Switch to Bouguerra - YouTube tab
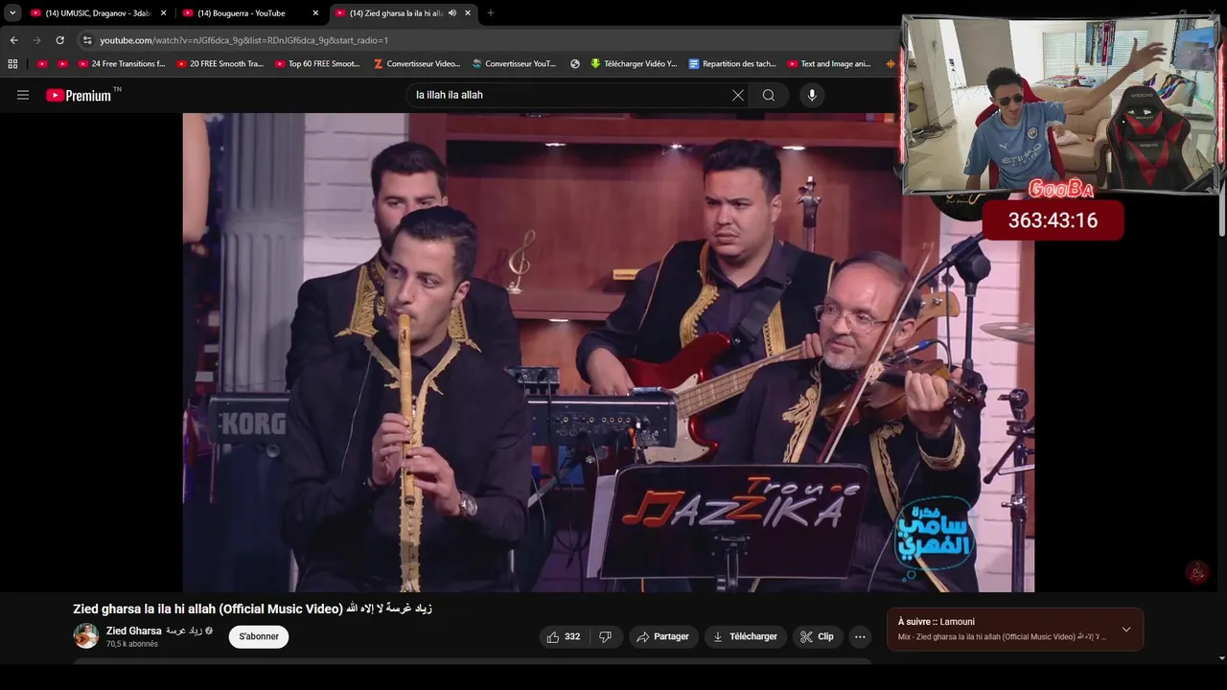1227x690 pixels. [x=249, y=13]
